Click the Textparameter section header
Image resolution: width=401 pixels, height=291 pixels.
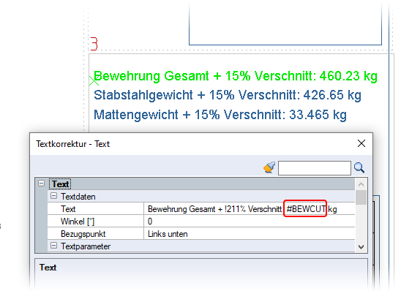click(201, 246)
